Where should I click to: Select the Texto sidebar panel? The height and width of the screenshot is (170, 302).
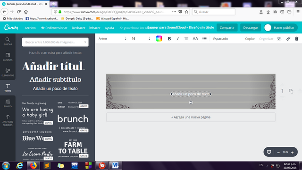point(8,88)
